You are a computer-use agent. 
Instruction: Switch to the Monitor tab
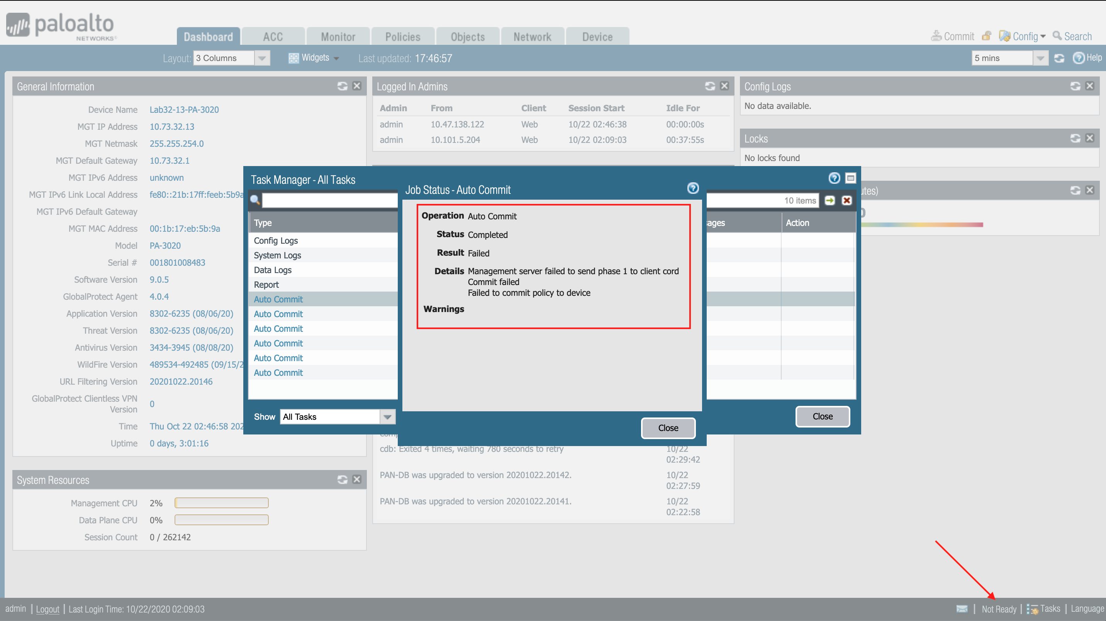[338, 36]
